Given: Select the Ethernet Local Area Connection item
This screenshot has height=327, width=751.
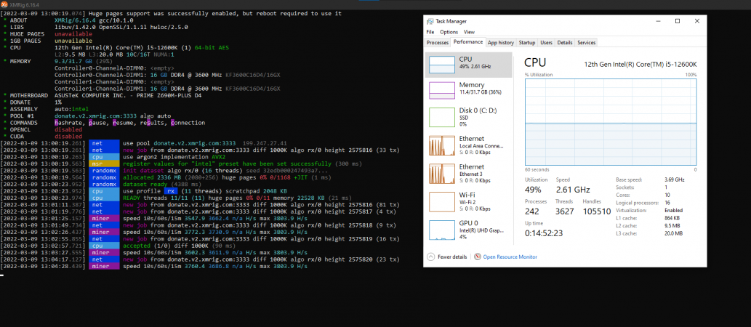Looking at the screenshot, I should 468,144.
